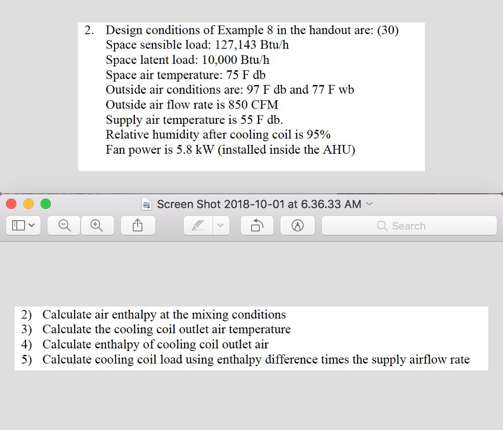This screenshot has height=430, width=503.
Task: Close the Preview window with red button
Action: tap(11, 204)
